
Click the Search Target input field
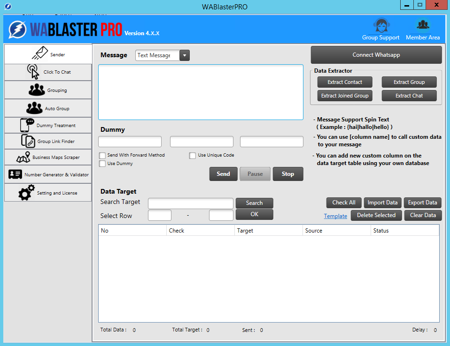pos(190,203)
